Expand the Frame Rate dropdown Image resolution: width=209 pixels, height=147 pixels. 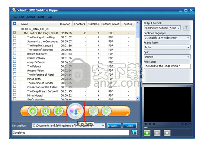[x=167, y=47]
